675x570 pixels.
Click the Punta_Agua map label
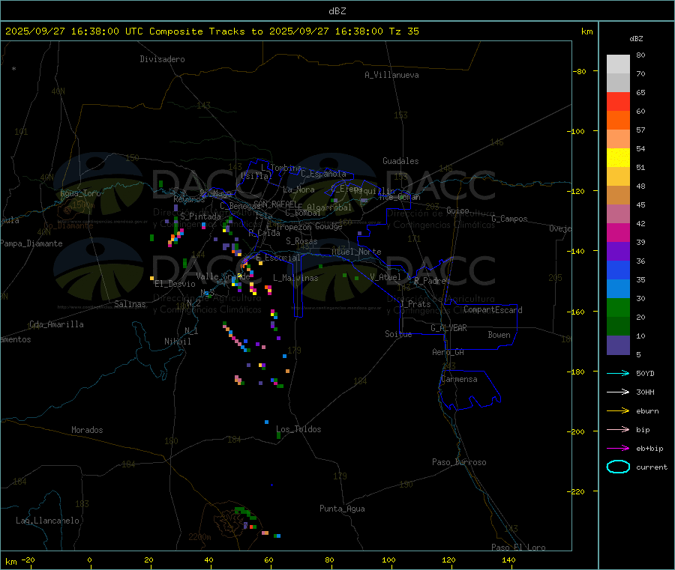tap(342, 509)
